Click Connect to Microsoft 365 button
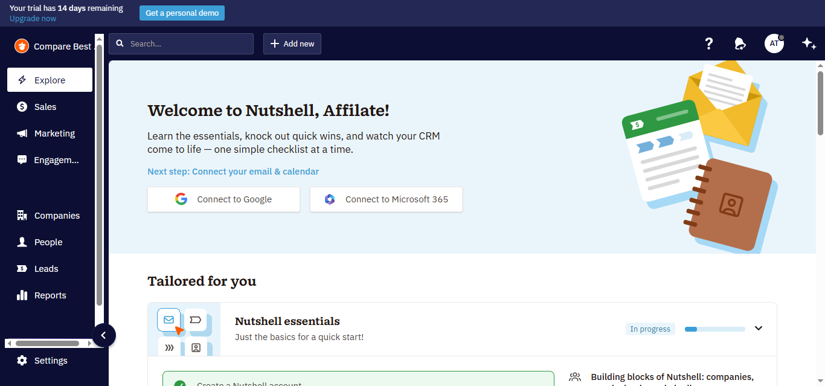This screenshot has height=386, width=825. click(386, 199)
